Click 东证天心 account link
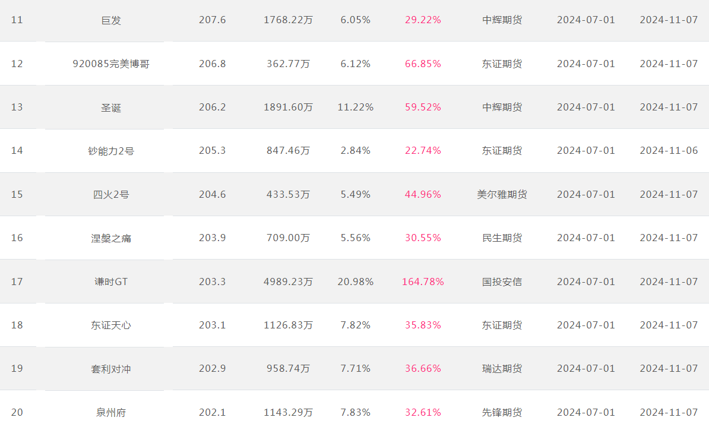 point(111,325)
